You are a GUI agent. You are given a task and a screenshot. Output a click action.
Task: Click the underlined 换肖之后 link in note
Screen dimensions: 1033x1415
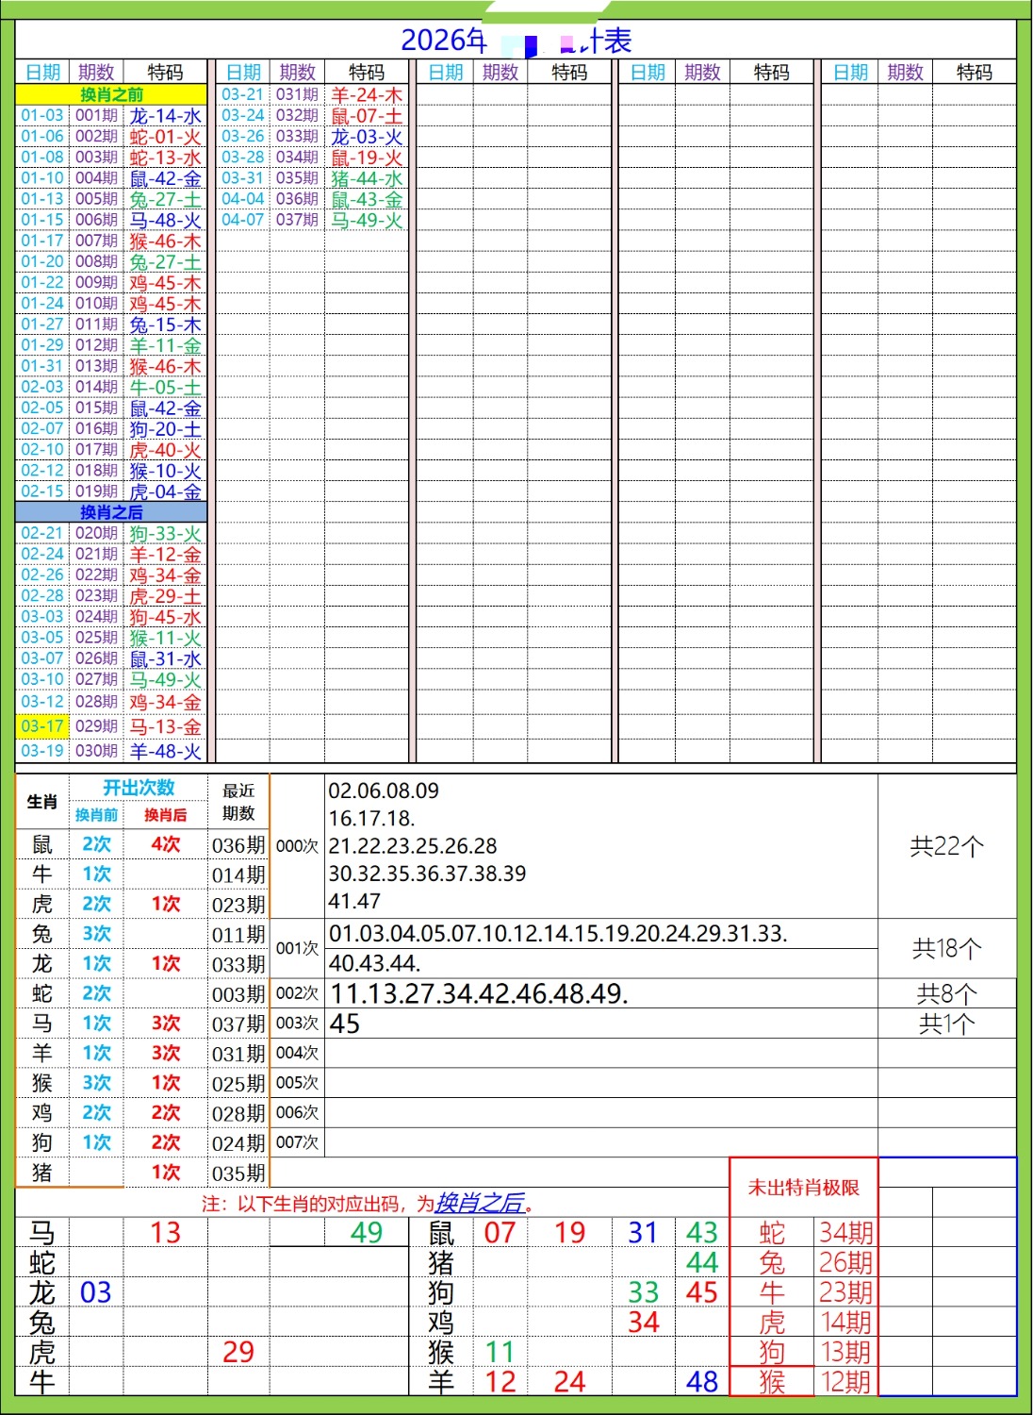pos(480,1203)
